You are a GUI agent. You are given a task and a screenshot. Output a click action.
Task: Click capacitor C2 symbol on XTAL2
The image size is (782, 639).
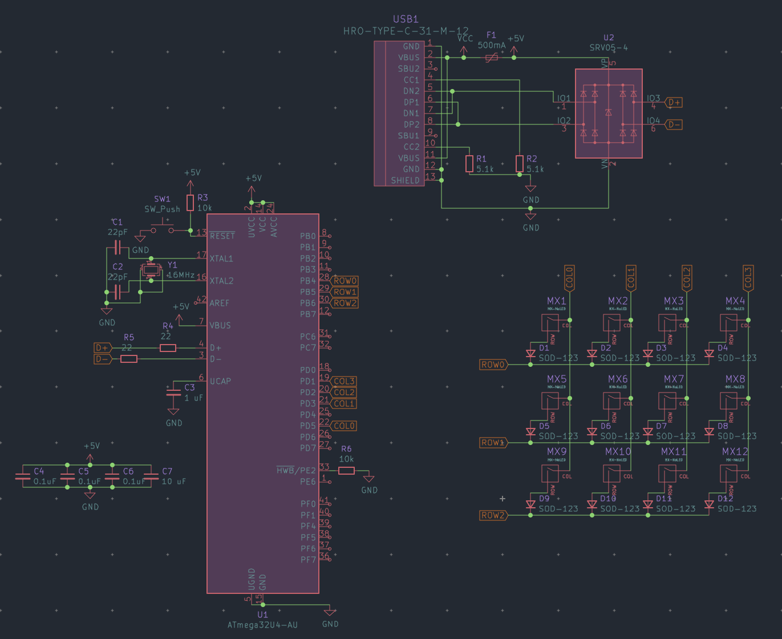117,292
